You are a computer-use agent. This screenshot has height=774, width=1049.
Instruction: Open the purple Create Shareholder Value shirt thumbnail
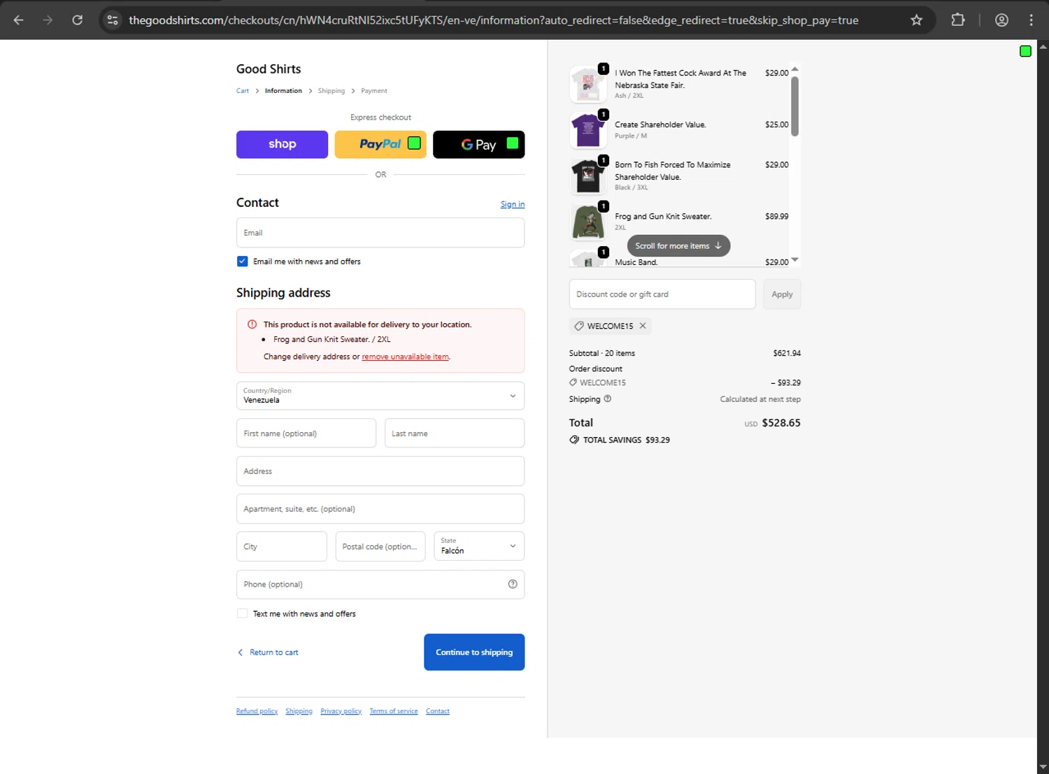[x=587, y=130]
